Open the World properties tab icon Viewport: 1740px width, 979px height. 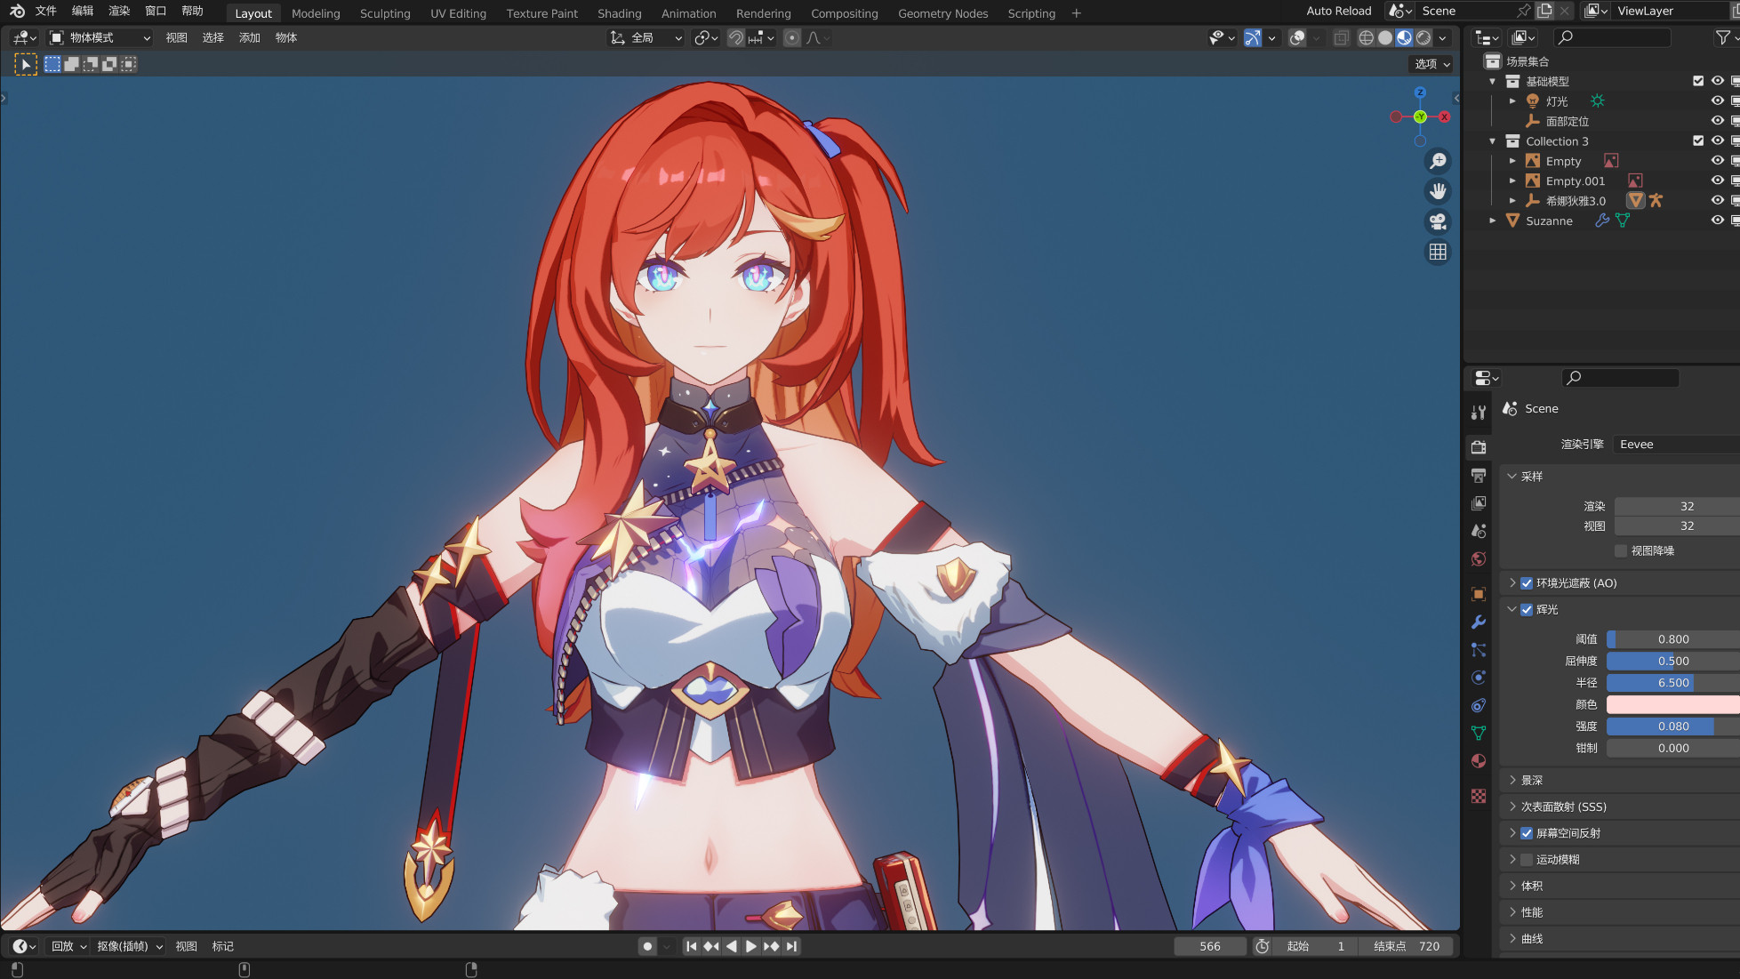point(1479,558)
